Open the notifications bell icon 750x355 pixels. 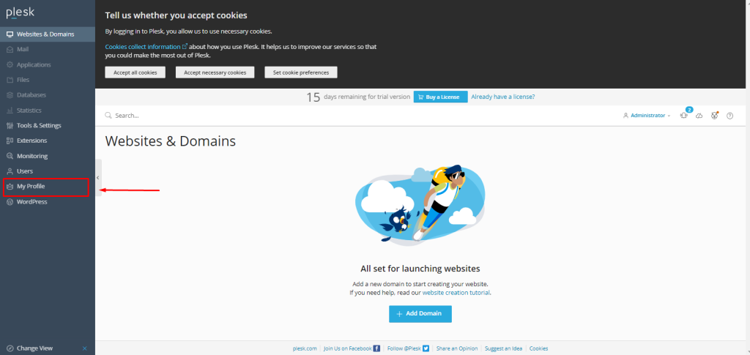684,115
